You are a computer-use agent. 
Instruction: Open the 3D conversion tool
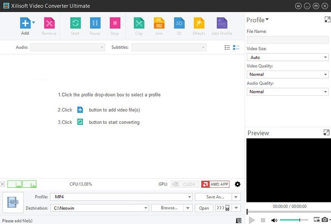pos(179,23)
